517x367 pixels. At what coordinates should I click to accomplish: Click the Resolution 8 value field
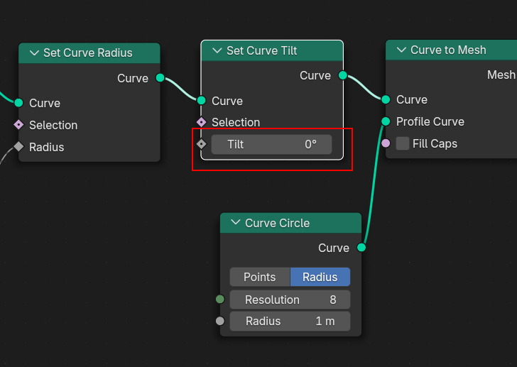(x=290, y=300)
